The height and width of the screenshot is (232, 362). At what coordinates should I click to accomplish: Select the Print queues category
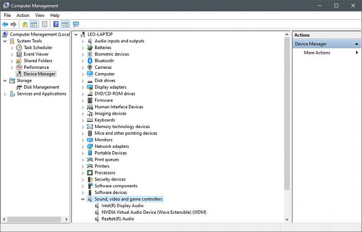[x=107, y=159]
